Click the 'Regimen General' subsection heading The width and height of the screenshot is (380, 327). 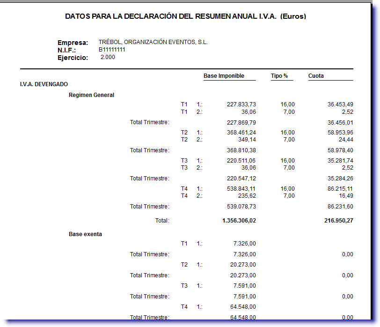pos(91,95)
